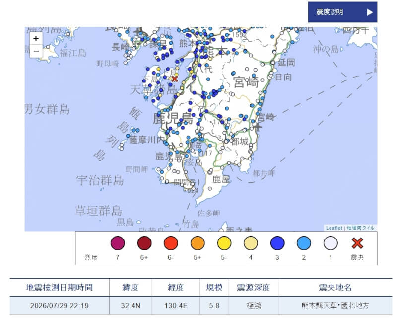Click the 竹島 island label on map
397x319 pixels.
pyautogui.click(x=191, y=224)
